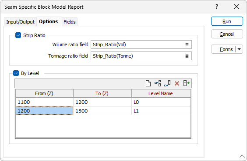Open list picker for Volume ratio field
247x161 pixels.
[x=187, y=45]
